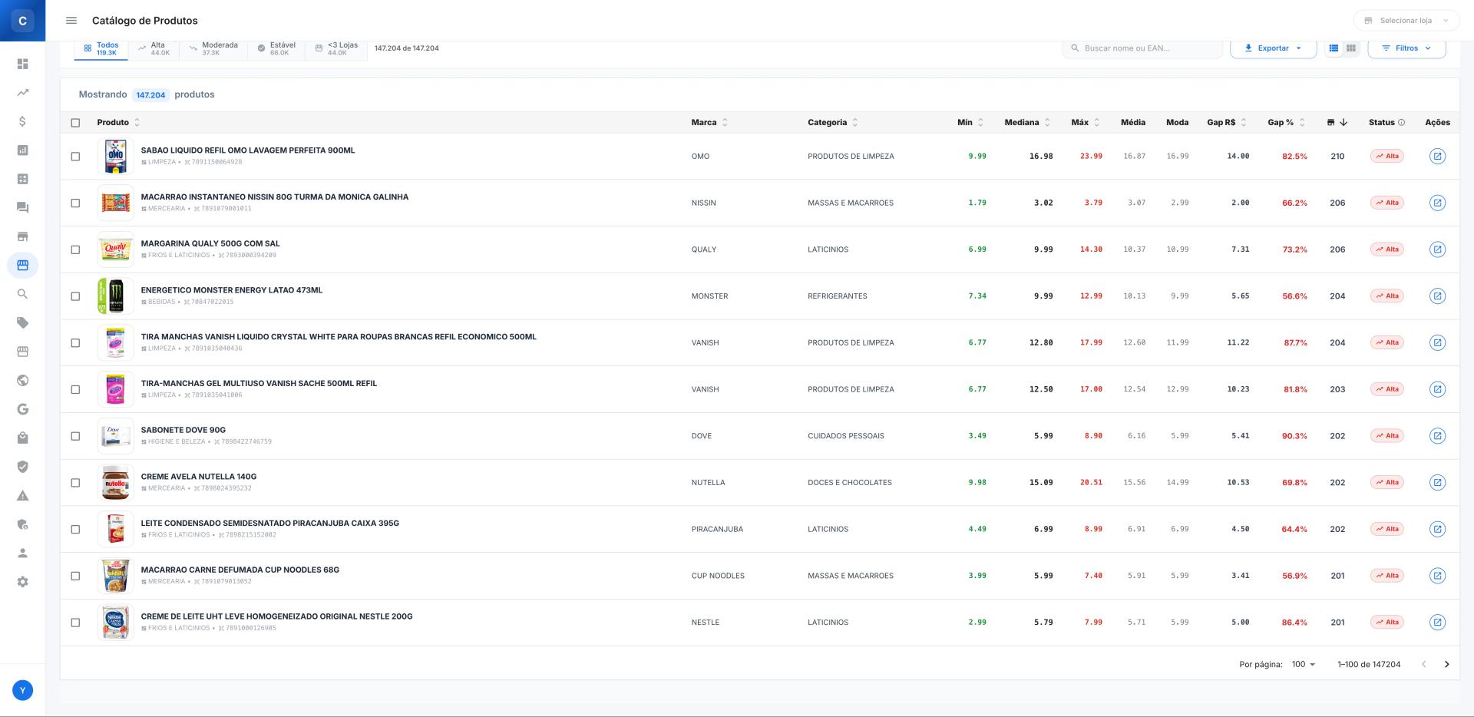
Task: Switch to grid view layout
Action: tap(1350, 48)
